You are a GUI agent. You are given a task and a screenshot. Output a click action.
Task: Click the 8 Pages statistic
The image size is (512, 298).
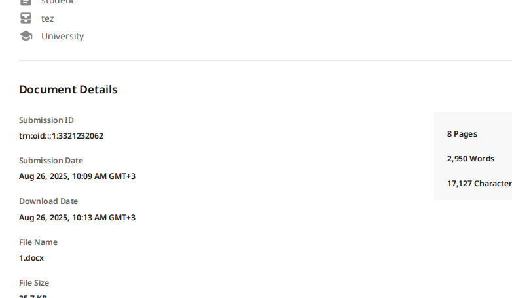tap(462, 134)
